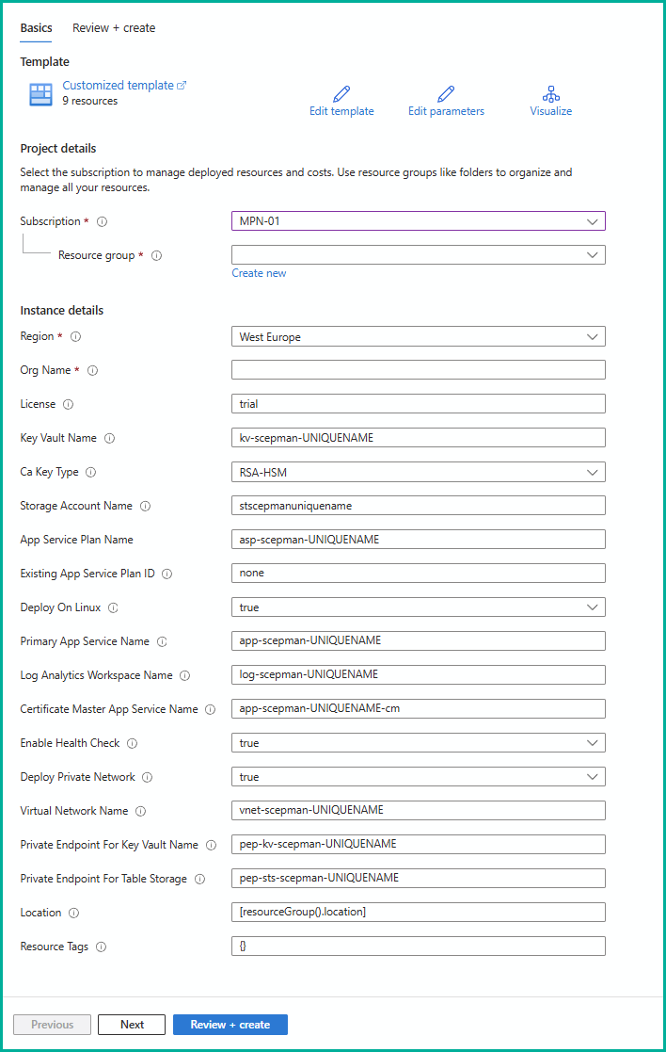Show info tooltip for Subscription
The image size is (666, 1052).
pyautogui.click(x=103, y=222)
